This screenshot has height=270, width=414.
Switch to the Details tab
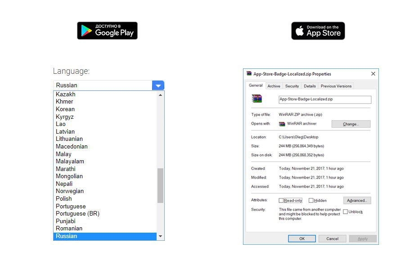coord(310,86)
